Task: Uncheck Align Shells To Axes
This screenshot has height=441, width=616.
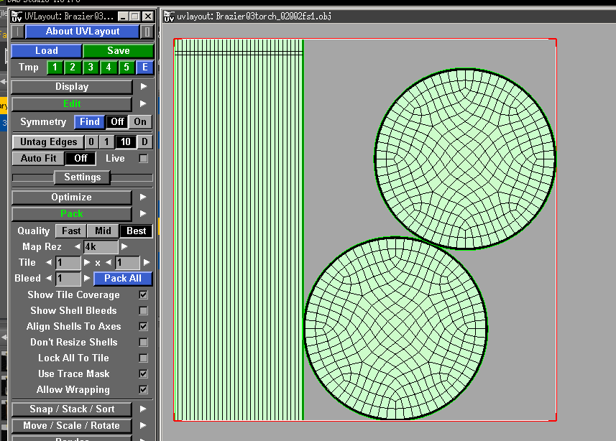Action: [x=143, y=326]
